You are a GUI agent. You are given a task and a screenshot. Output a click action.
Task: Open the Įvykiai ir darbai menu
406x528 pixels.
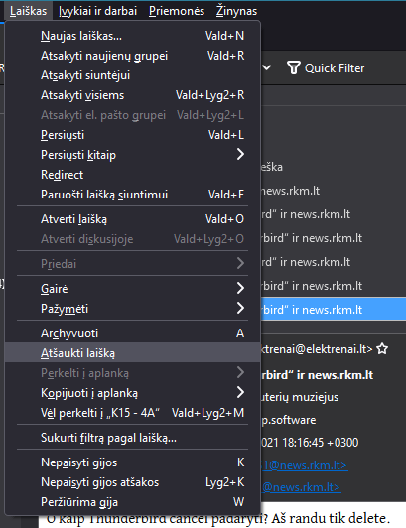(x=97, y=11)
